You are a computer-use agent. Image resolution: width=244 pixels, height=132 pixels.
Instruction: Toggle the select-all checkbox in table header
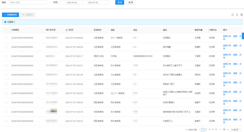tap(6, 30)
